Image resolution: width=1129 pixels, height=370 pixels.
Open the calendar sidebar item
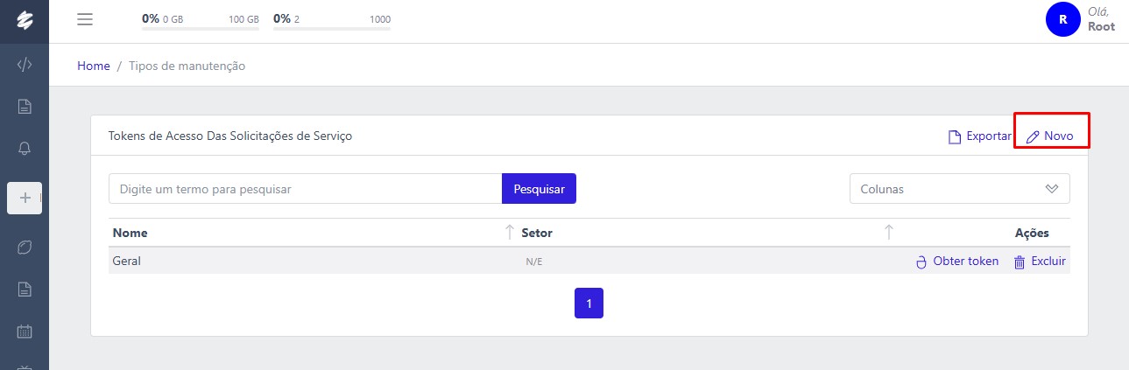pyautogui.click(x=25, y=332)
